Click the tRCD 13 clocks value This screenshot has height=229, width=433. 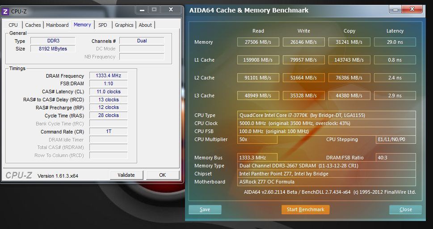pos(108,100)
